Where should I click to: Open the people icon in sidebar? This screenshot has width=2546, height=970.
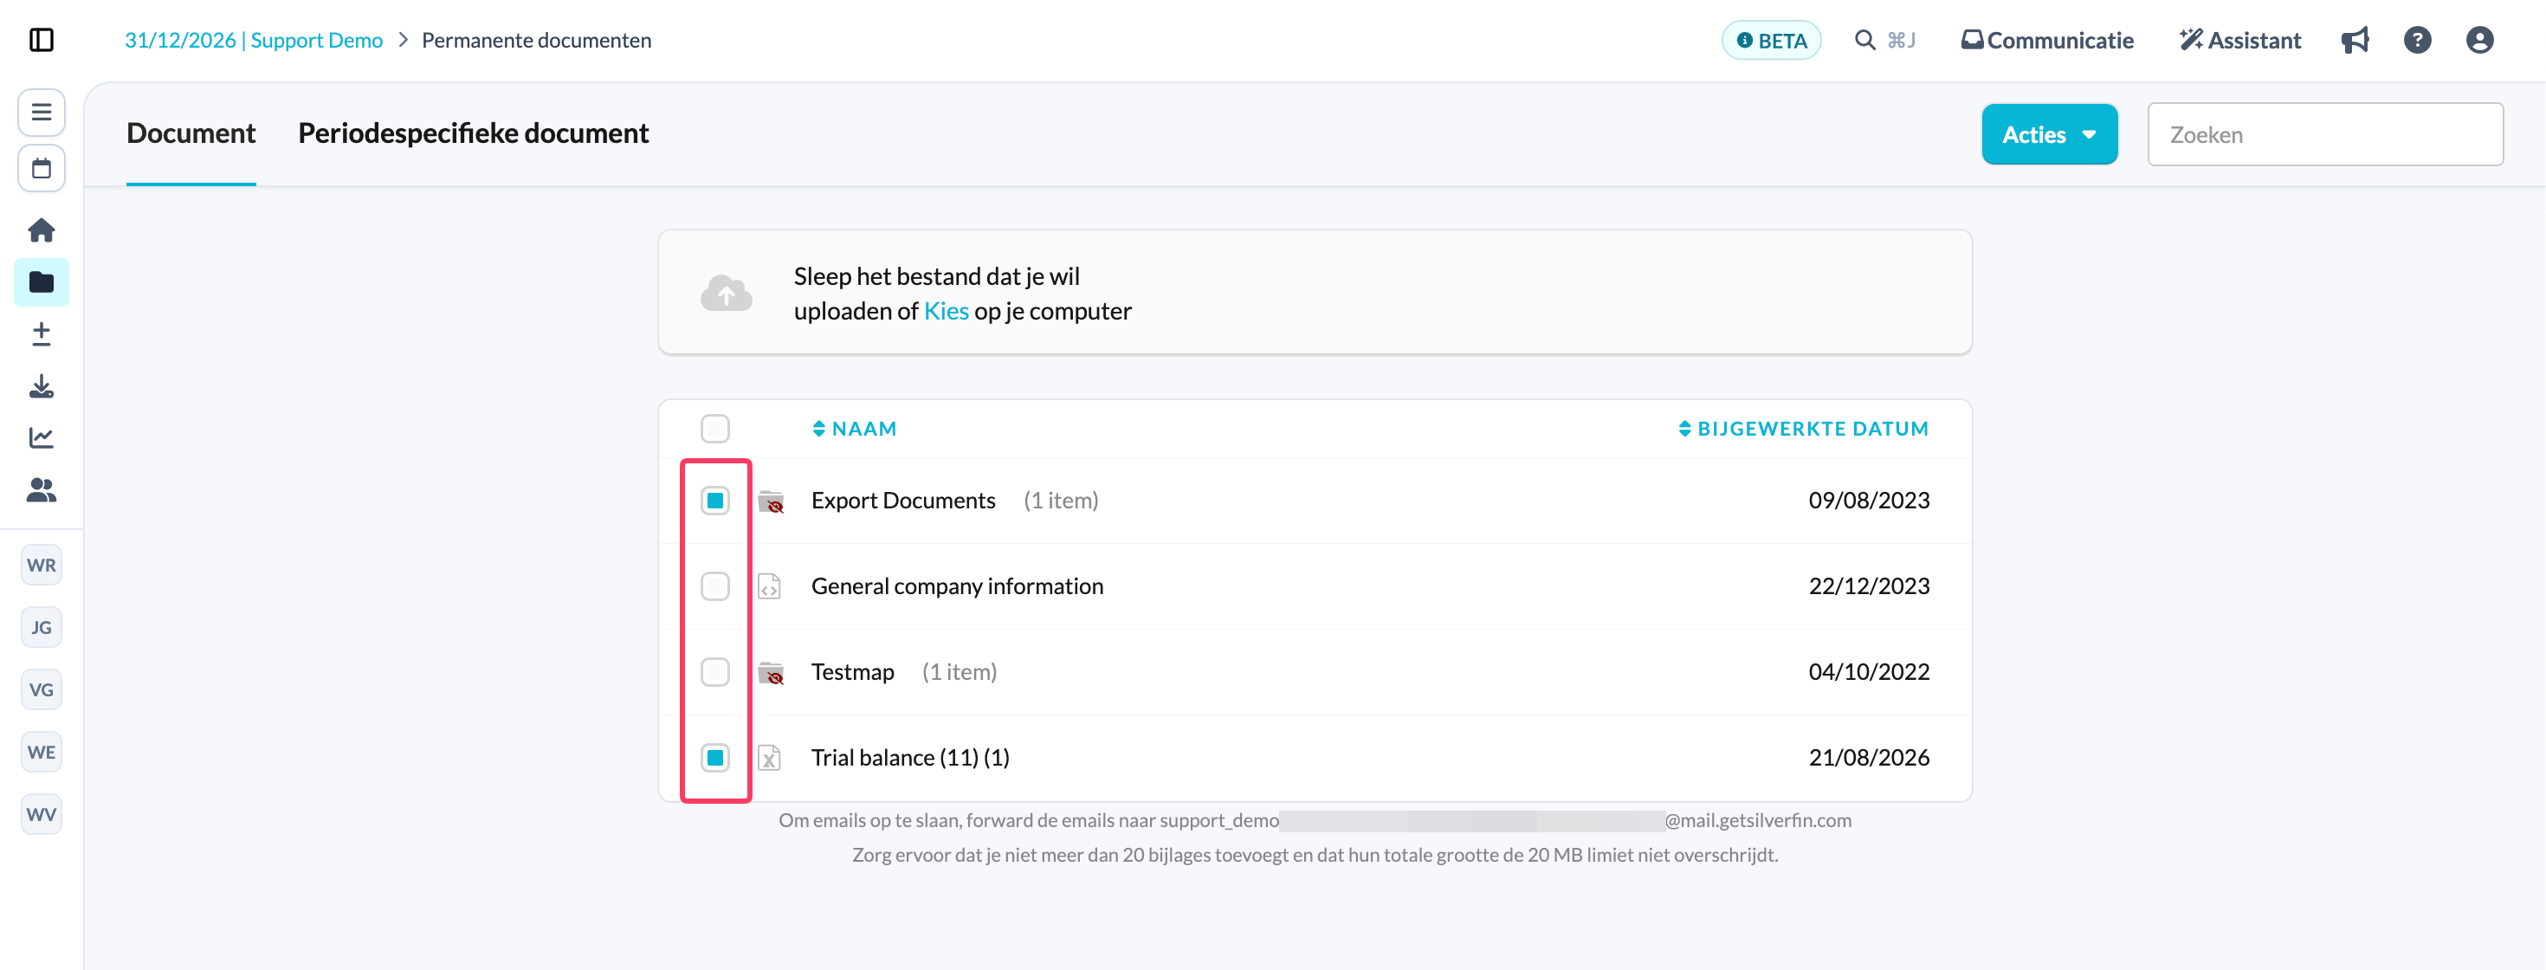coord(41,489)
